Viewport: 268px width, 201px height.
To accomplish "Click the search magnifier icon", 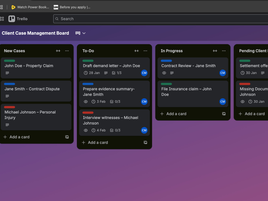I will [x=57, y=19].
